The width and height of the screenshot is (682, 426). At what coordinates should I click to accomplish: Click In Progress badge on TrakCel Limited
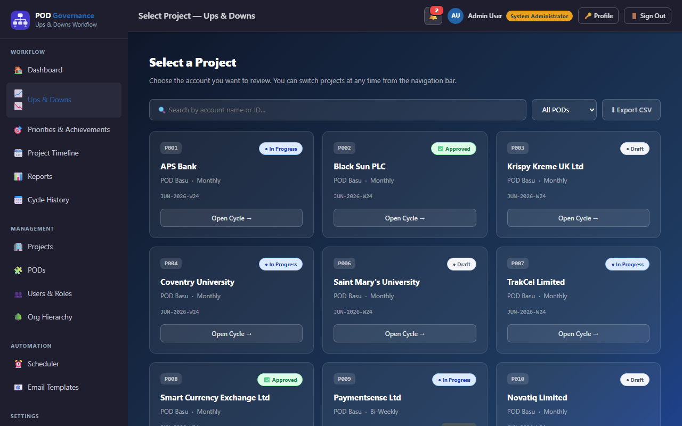[627, 264]
